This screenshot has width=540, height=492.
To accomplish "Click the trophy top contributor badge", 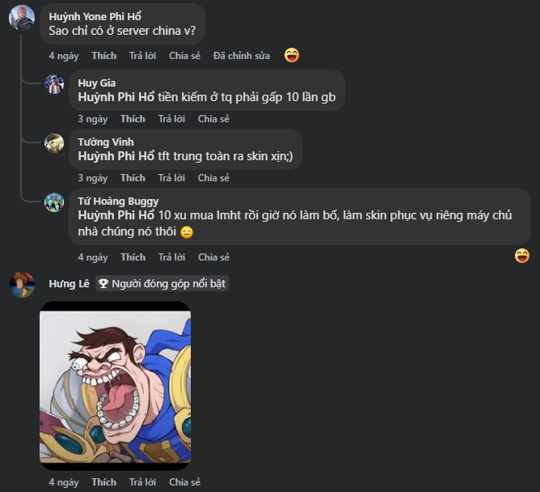I will (x=162, y=284).
